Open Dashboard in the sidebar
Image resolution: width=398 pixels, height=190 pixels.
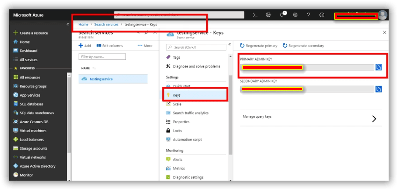(x=25, y=51)
